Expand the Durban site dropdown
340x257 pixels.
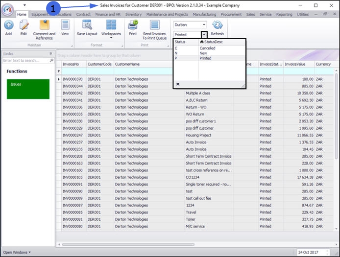[204, 24]
